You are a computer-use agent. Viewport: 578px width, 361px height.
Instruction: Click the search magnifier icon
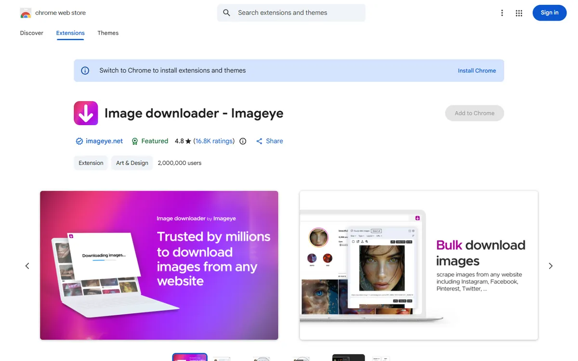(x=227, y=13)
